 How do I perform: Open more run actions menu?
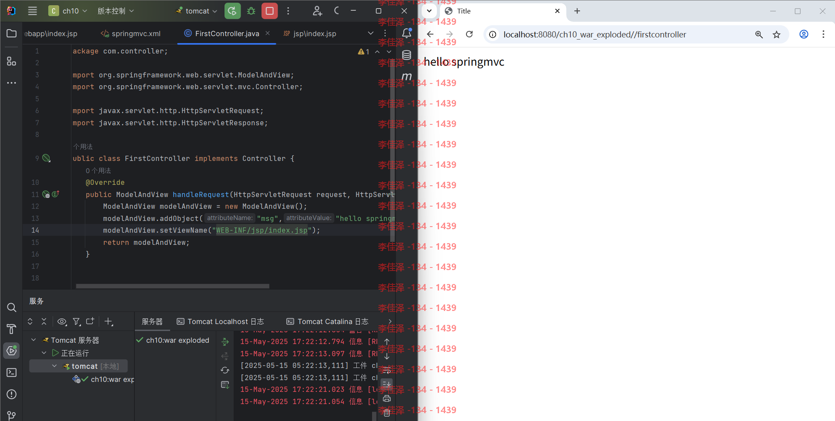pyautogui.click(x=288, y=11)
